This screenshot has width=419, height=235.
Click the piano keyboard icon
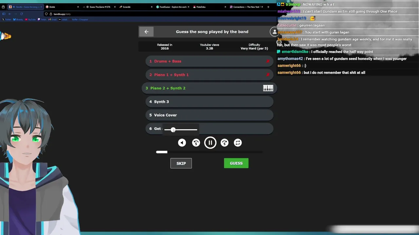(x=268, y=88)
